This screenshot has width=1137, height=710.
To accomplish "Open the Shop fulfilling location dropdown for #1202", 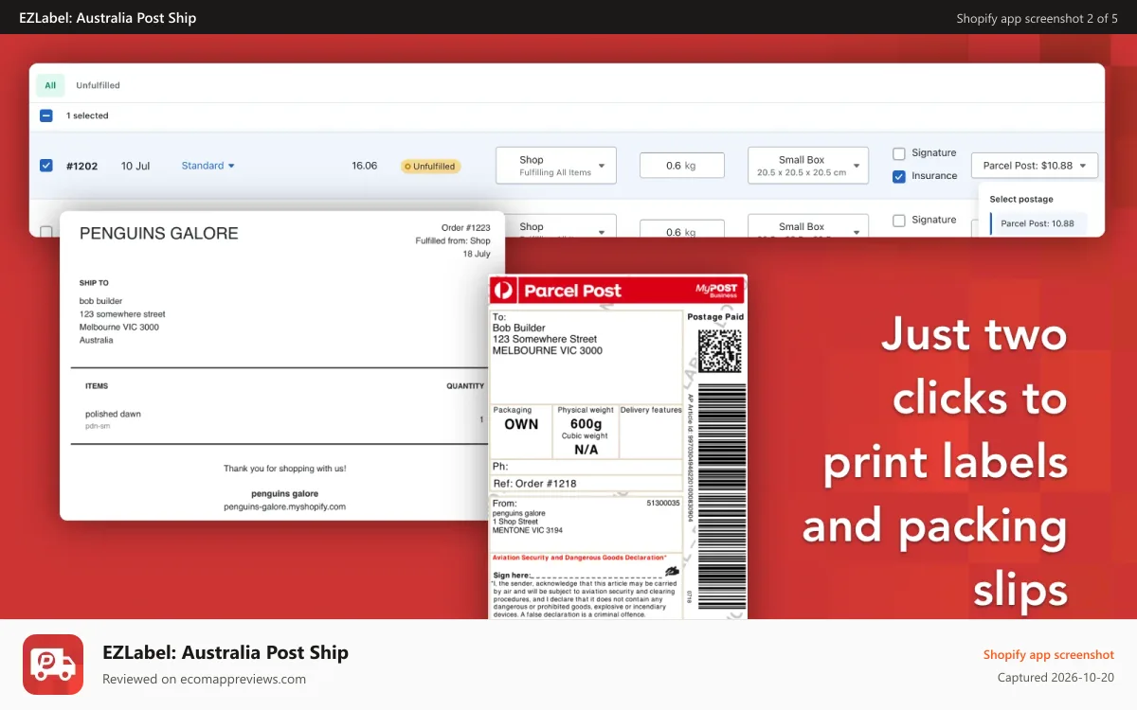I will 556,166.
